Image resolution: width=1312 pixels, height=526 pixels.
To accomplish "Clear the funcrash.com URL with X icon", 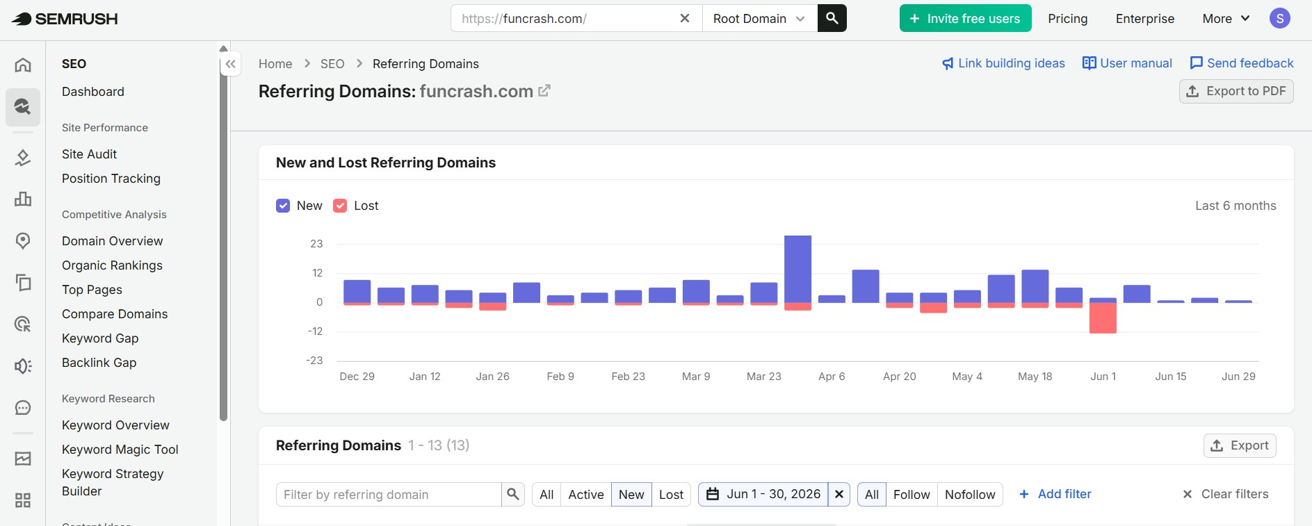I will [685, 18].
